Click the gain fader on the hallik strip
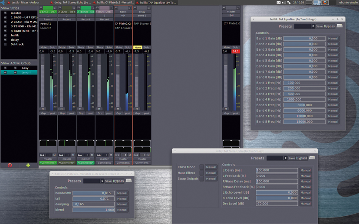Image resolution: width=359 pixels, height=224 pixels. [118, 81]
